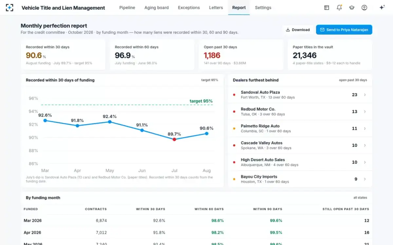Click the WITHIN 30 DAYS column header
The height and width of the screenshot is (245, 393).
tap(151, 209)
